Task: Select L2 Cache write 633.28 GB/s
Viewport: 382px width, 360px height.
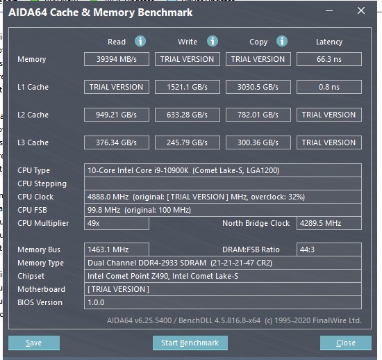Action: (x=188, y=115)
